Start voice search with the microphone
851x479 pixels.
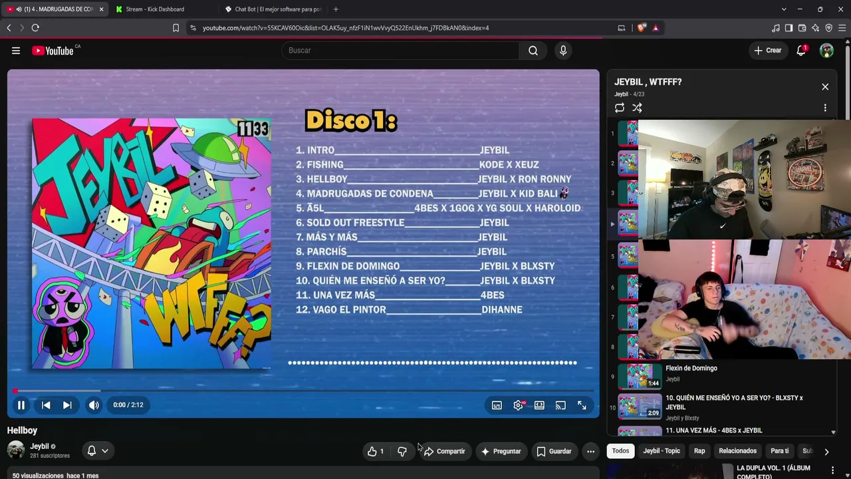(563, 51)
